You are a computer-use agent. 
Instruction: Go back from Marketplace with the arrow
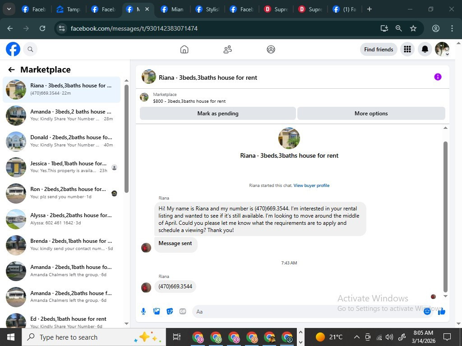(11, 70)
